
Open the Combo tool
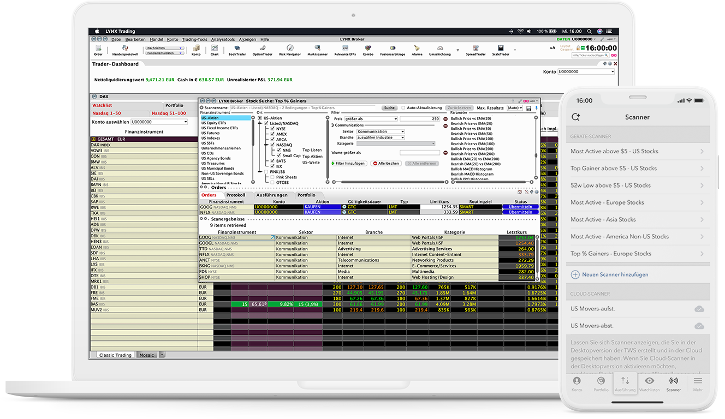pyautogui.click(x=368, y=50)
